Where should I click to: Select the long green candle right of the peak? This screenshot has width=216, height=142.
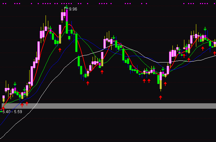tap(79, 61)
